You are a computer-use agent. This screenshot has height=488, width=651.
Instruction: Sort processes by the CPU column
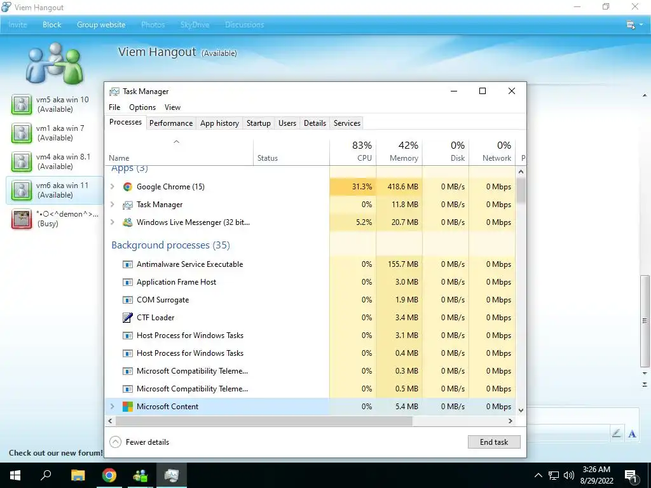(x=353, y=152)
